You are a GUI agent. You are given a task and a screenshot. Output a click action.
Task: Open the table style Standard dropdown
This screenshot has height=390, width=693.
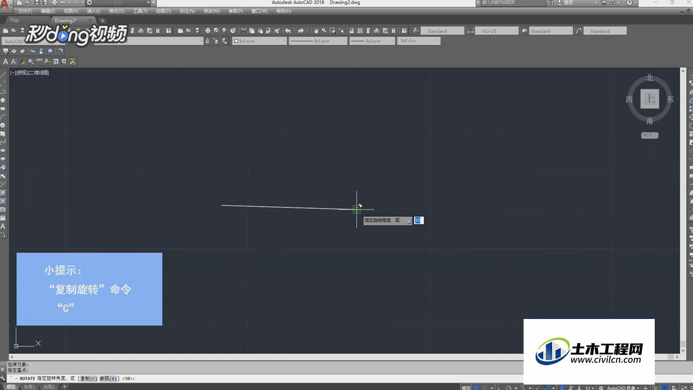coord(550,31)
